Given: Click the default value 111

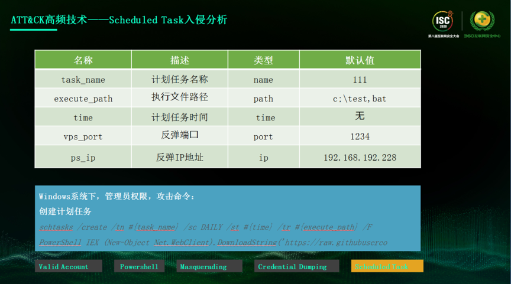Looking at the screenshot, I should point(360,79).
